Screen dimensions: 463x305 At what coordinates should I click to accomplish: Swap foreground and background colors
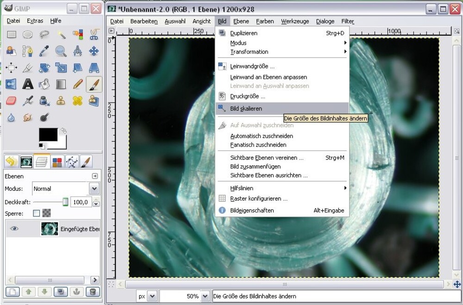pos(63,131)
